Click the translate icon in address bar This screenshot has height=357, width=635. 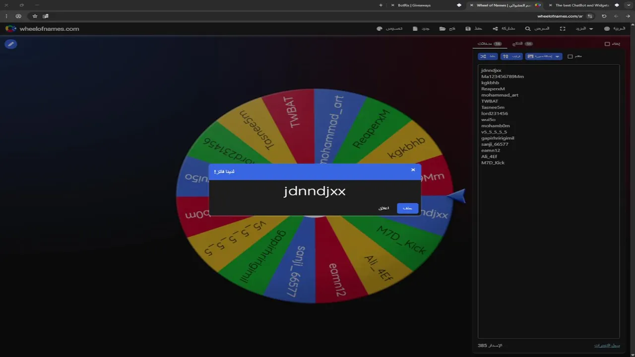(x=46, y=16)
